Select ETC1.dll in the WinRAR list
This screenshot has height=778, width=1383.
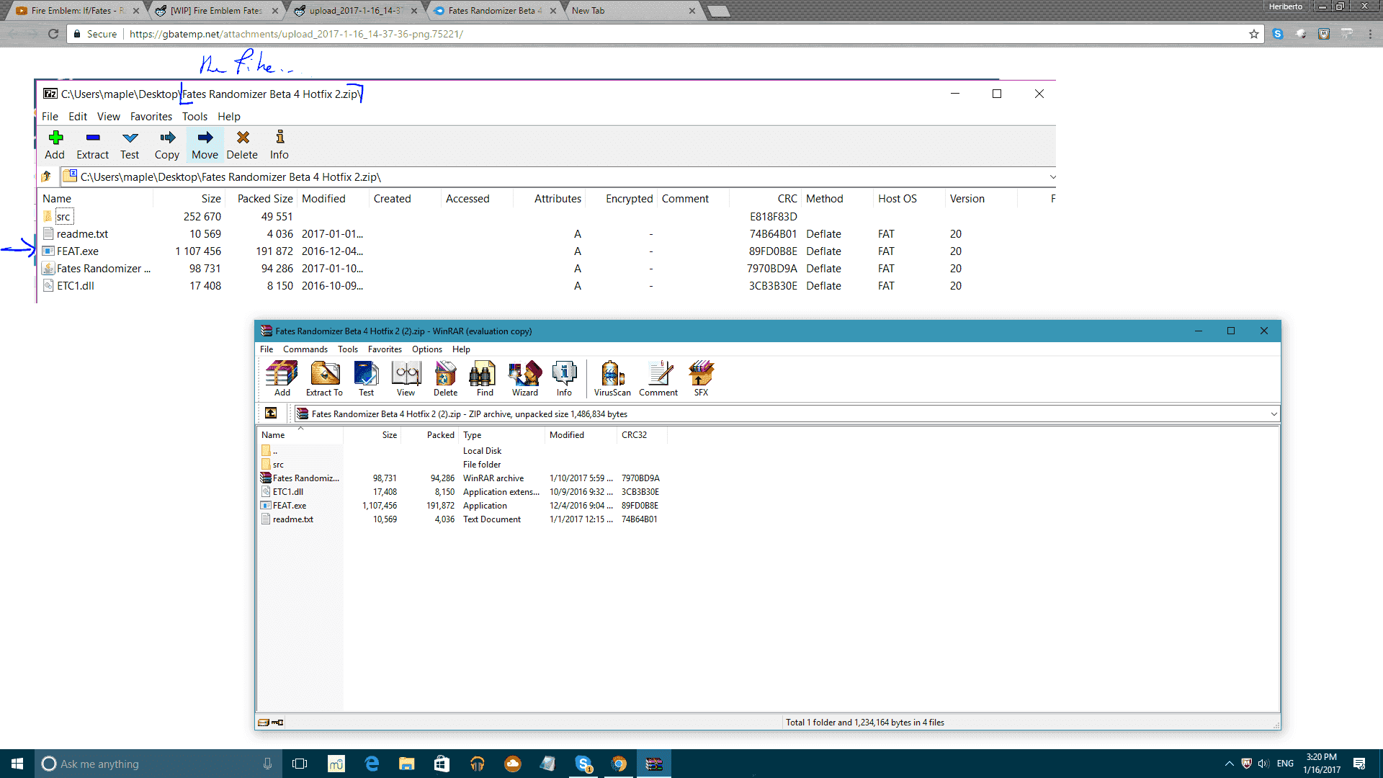pyautogui.click(x=288, y=492)
